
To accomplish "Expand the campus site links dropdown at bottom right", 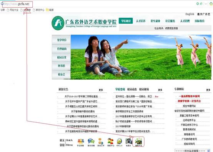I will [x=192, y=150].
